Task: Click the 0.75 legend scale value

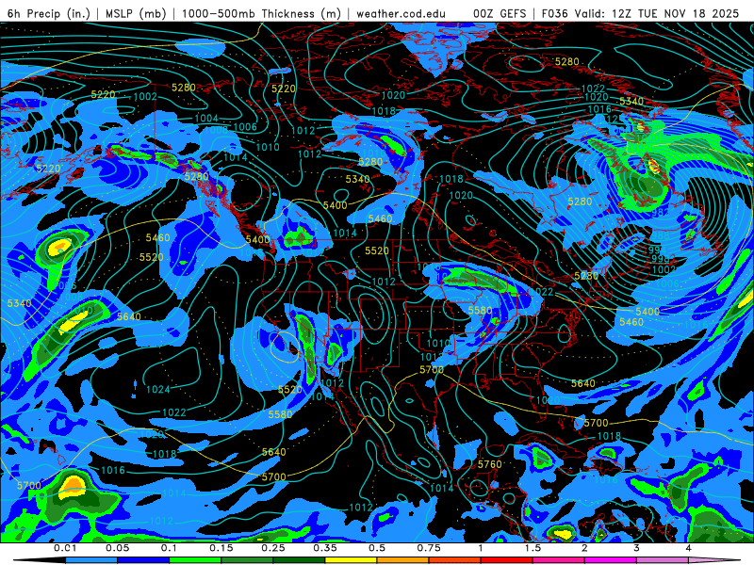Action: point(429,548)
